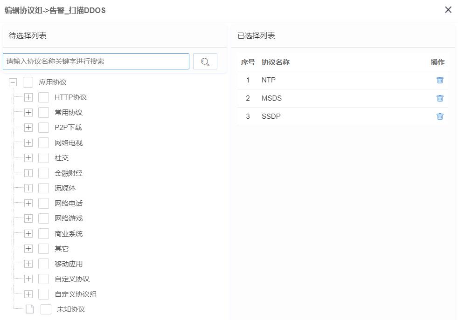458x320 pixels.
Task: Check the 应用协议 checkbox
Action: (x=28, y=82)
